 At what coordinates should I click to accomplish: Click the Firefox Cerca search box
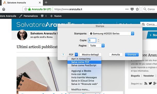coord(150,9)
